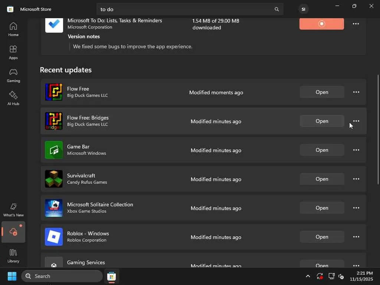Image resolution: width=380 pixels, height=285 pixels.
Task: Open the What's New page
Action: point(13,210)
